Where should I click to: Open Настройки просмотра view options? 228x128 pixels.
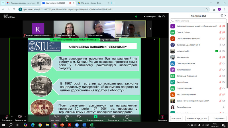(x=109, y=40)
